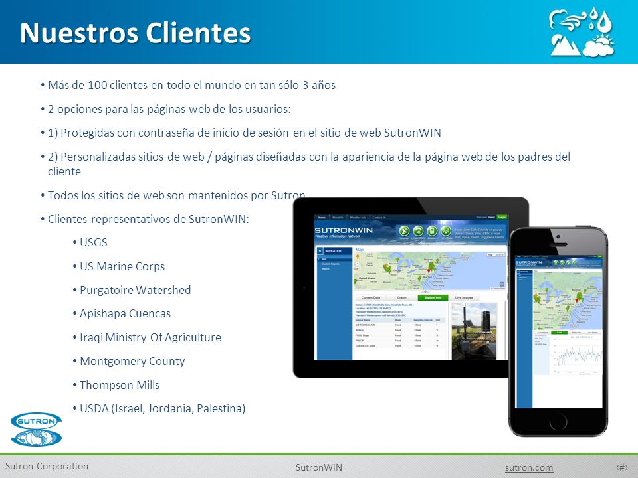Click fullscreen icon on tablet map
Viewport: 638px width, 478px height.
(x=502, y=284)
